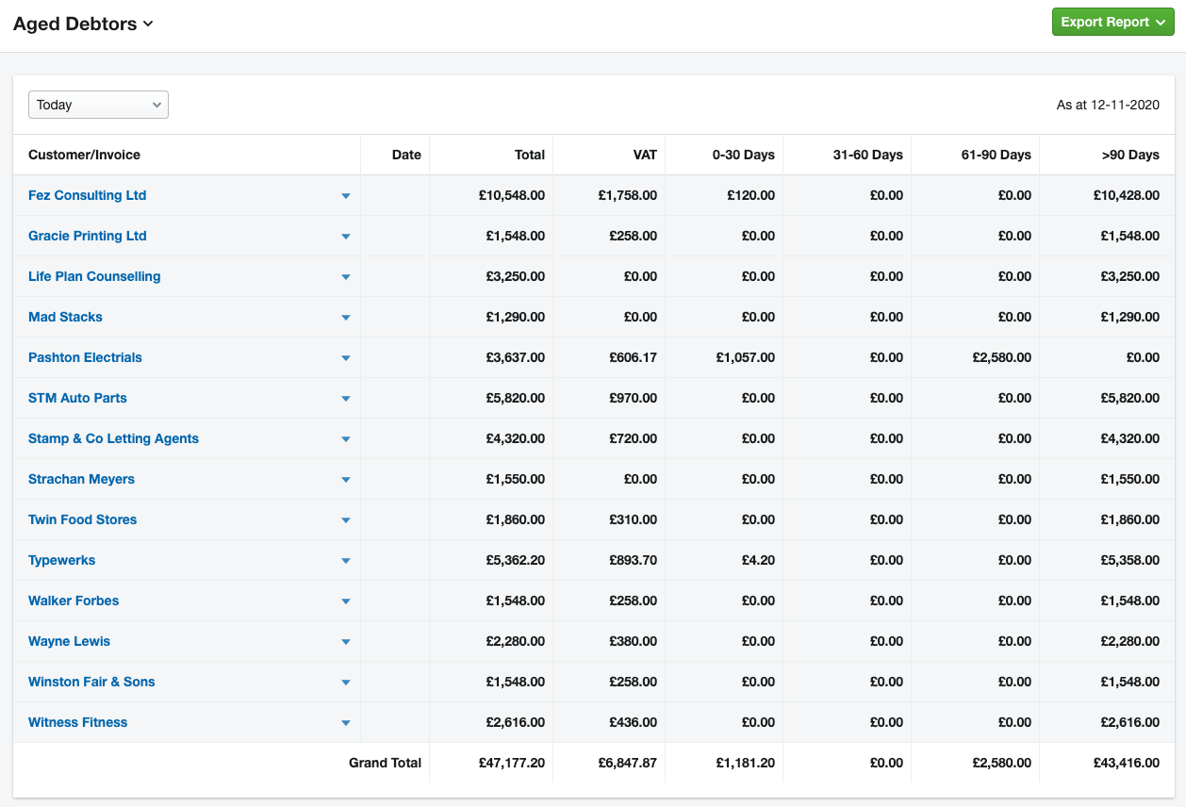Click the Export Report button
This screenshot has height=807, width=1186.
click(x=1105, y=21)
